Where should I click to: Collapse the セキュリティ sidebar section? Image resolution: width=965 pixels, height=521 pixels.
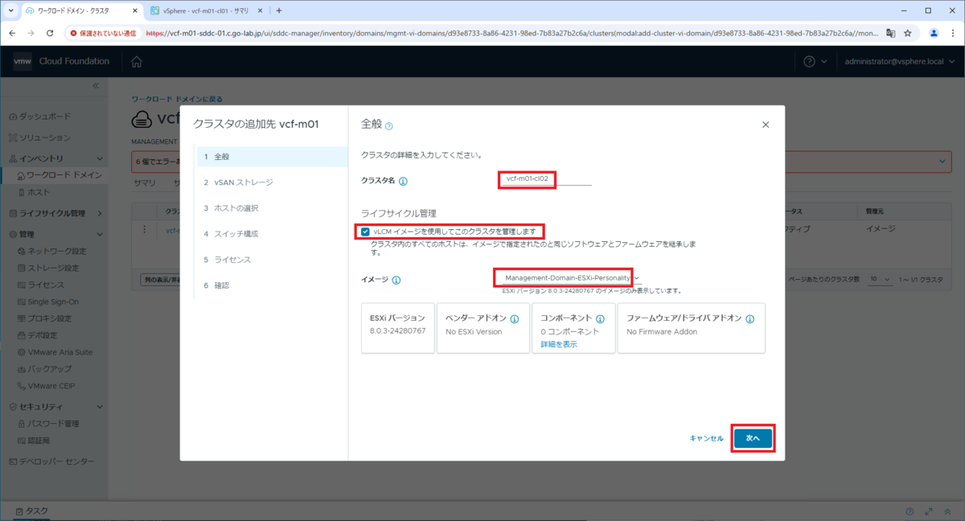100,406
